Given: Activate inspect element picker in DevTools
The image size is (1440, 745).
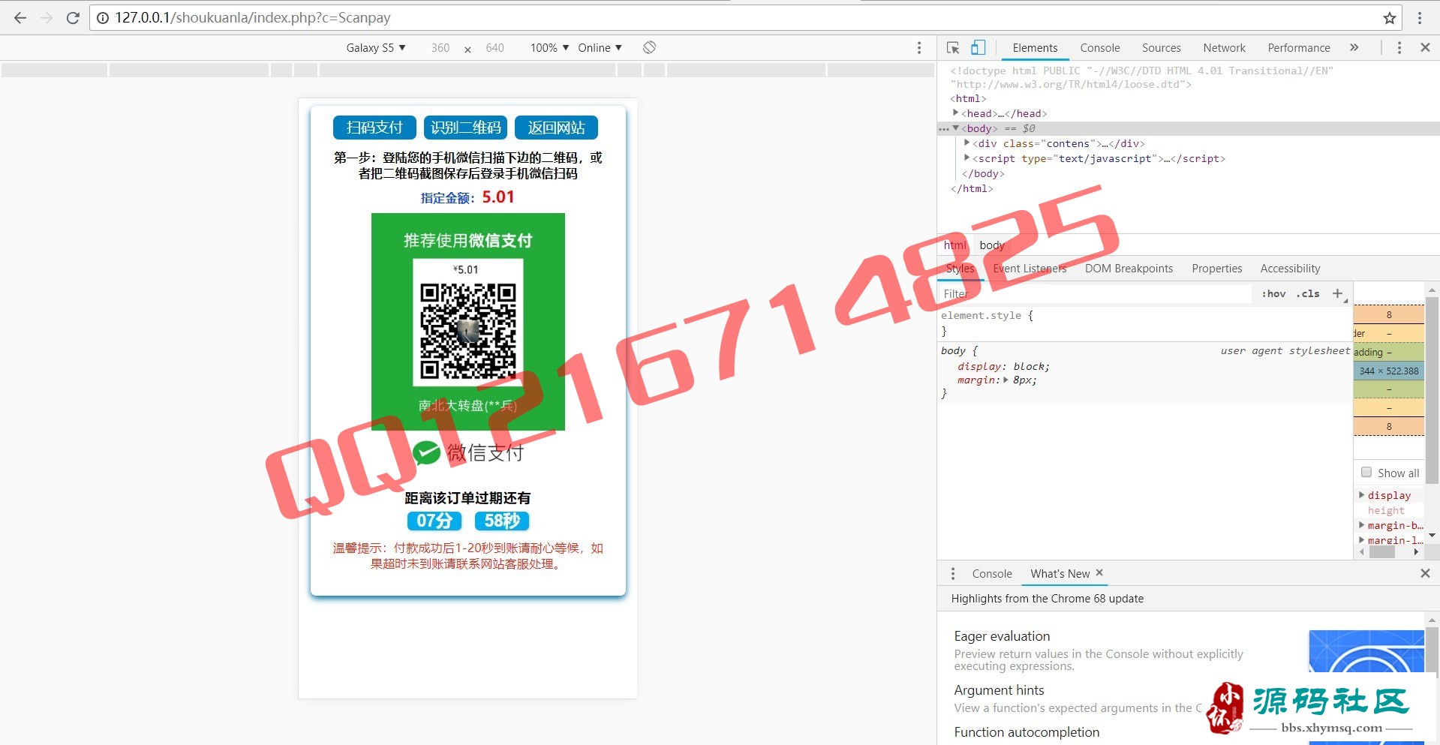Looking at the screenshot, I should pos(953,47).
